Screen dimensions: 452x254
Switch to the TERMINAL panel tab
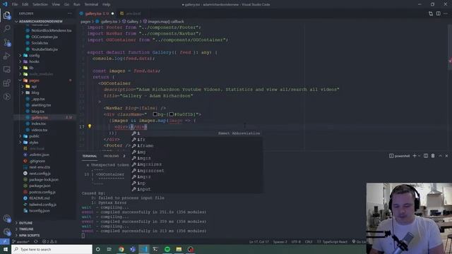click(x=90, y=156)
